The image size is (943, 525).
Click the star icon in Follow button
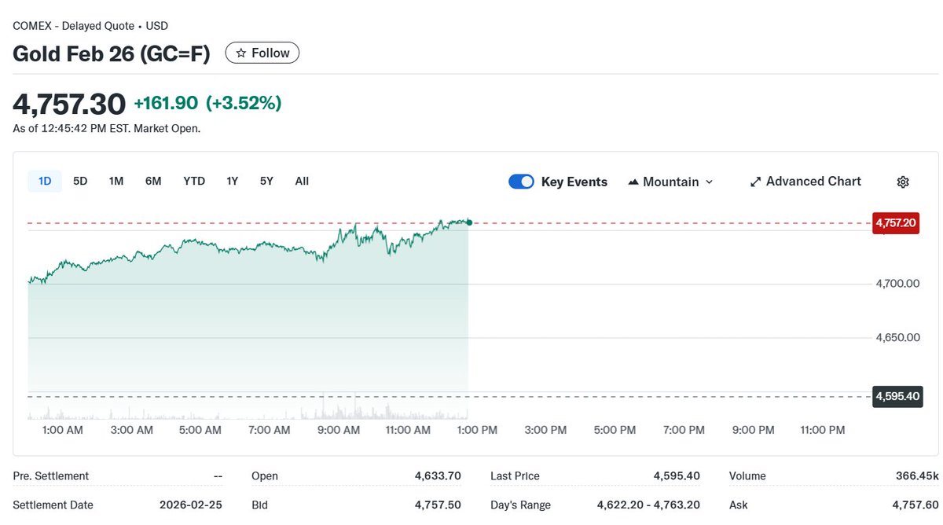(x=241, y=53)
